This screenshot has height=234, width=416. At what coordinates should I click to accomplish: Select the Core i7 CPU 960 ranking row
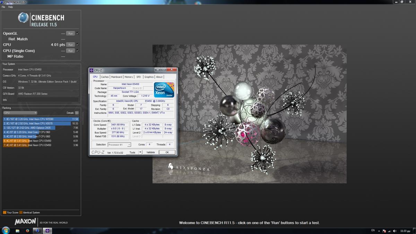[x=41, y=132]
